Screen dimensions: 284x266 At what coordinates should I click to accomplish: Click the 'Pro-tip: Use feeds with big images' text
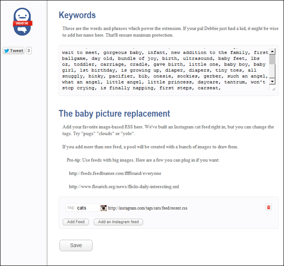[143, 160]
